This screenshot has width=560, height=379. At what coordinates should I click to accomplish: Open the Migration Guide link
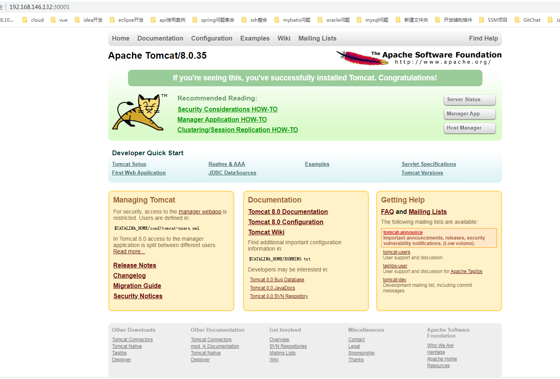(137, 286)
